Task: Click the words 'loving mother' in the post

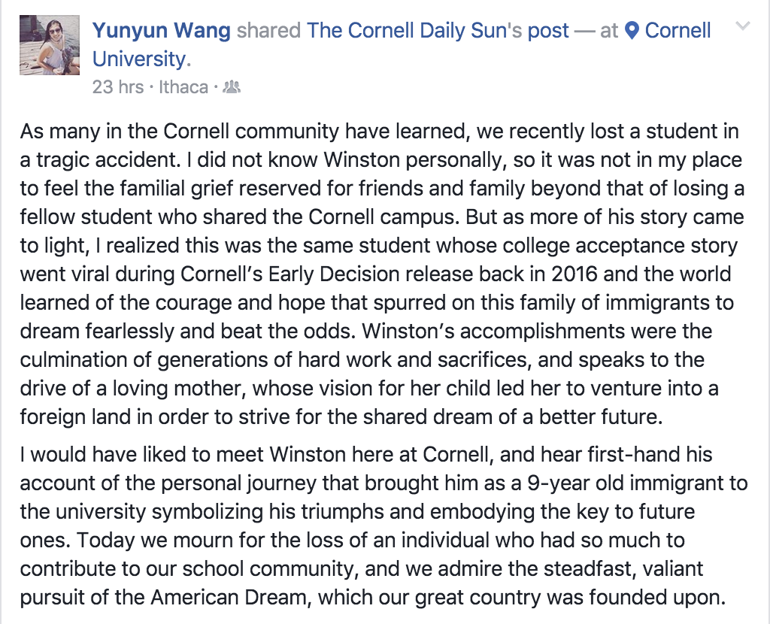Action: pos(177,389)
